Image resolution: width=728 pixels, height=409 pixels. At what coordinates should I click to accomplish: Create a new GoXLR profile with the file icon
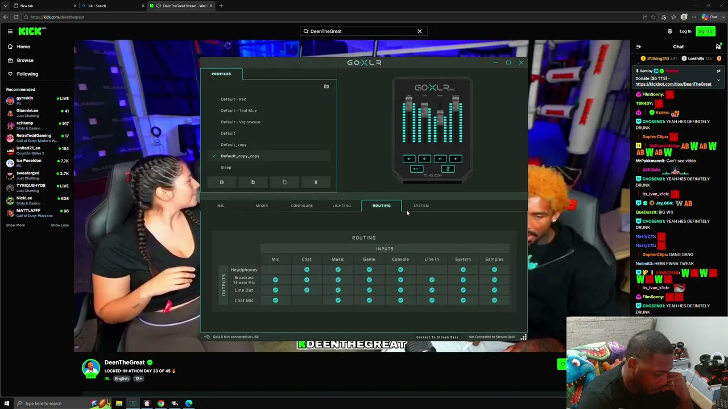pos(253,182)
